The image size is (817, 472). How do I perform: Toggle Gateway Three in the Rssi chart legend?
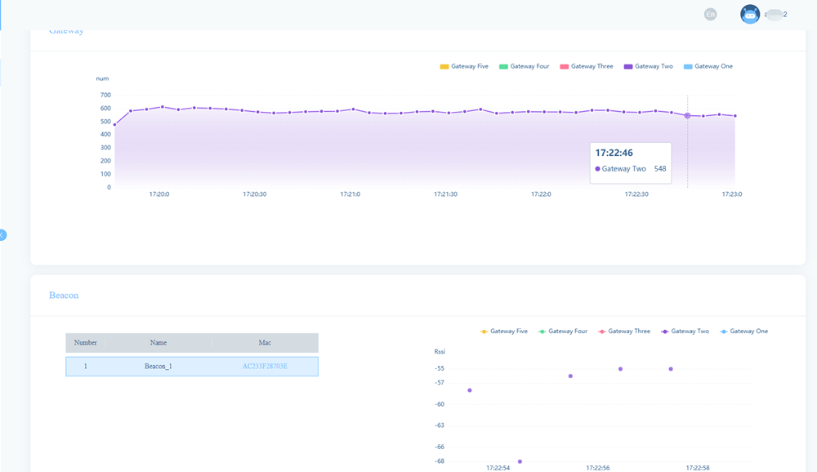click(x=623, y=332)
